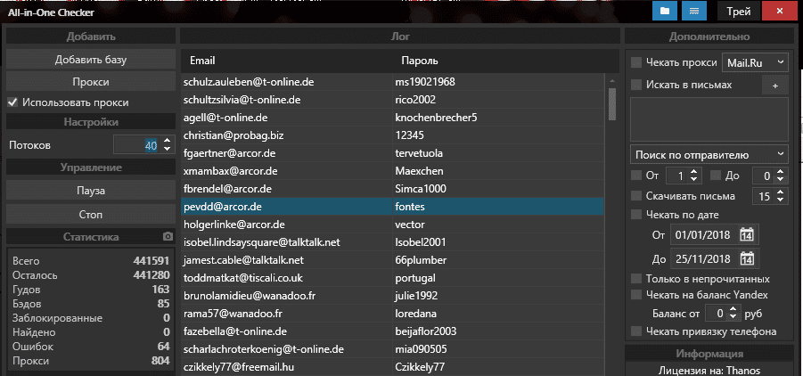The image size is (803, 376).
Task: Enable Чекать прокси checkbox
Action: click(636, 62)
